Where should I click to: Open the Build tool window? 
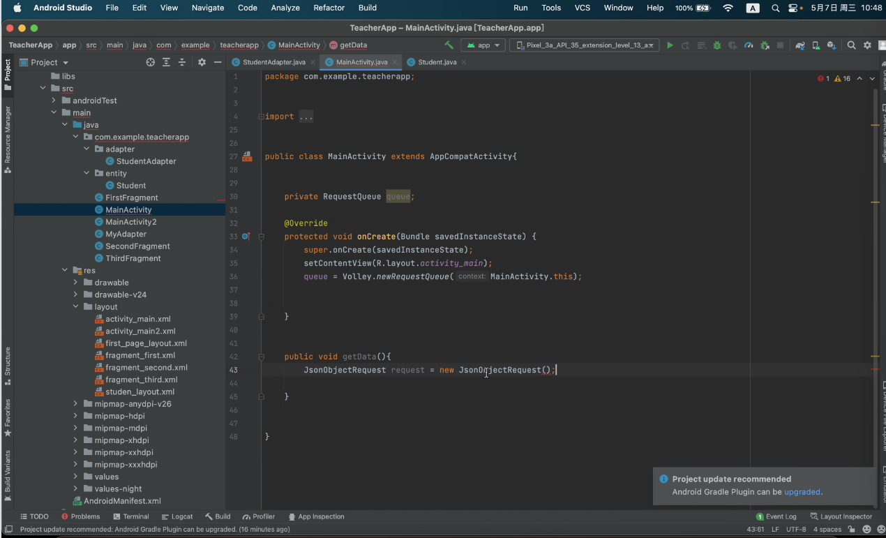tap(218, 516)
